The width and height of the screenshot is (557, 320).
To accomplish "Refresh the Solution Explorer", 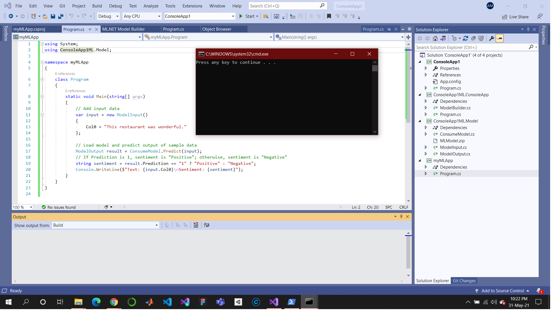I will (465, 38).
